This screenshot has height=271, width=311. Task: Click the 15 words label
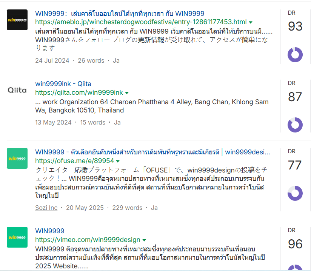(x=92, y=122)
